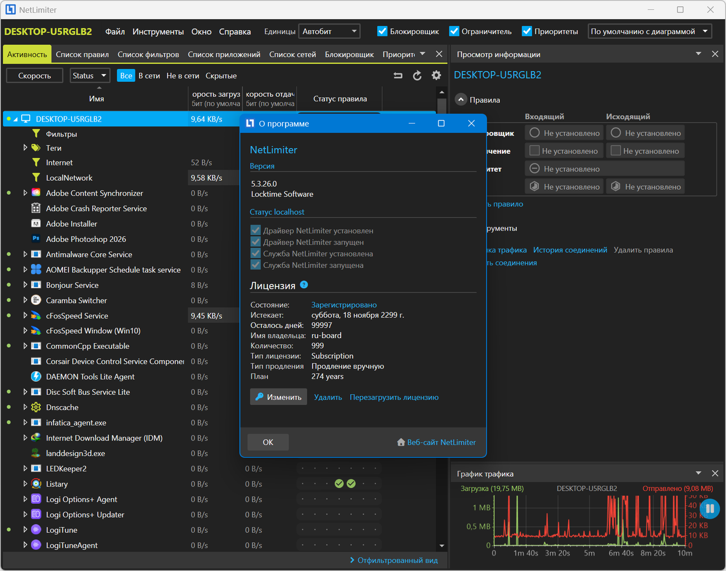Click the Internet filter funnel icon

tap(36, 162)
